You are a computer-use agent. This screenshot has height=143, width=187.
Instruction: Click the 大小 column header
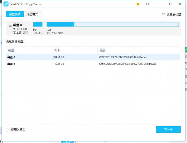click(x=75, y=50)
